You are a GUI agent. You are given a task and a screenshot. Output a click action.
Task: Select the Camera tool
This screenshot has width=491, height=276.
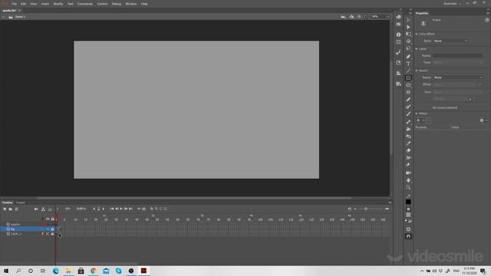pyautogui.click(x=408, y=172)
